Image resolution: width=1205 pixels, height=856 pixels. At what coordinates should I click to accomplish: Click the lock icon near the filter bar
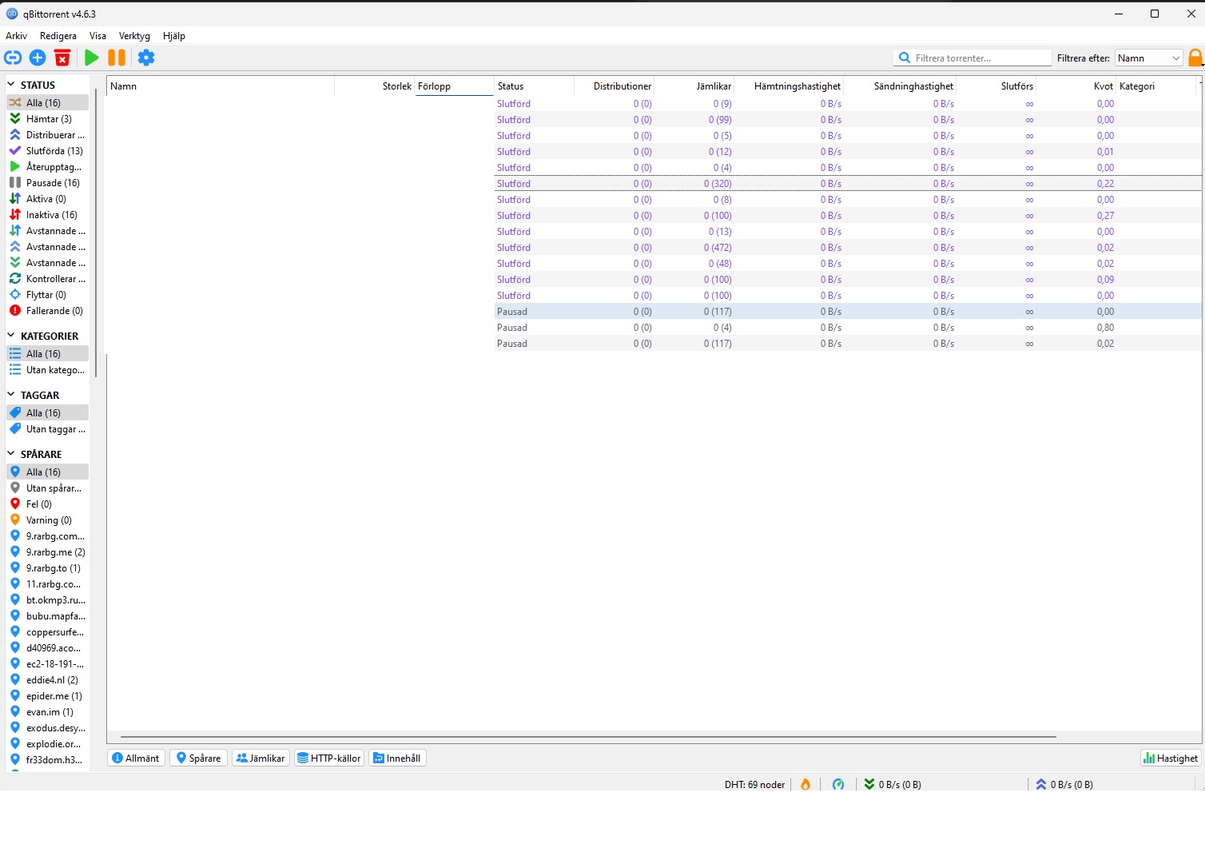coord(1195,57)
